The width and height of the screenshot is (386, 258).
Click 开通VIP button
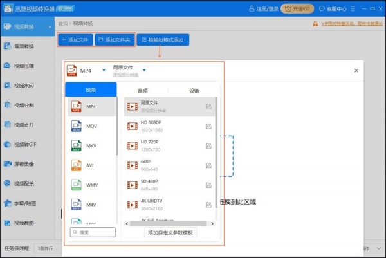297,9
